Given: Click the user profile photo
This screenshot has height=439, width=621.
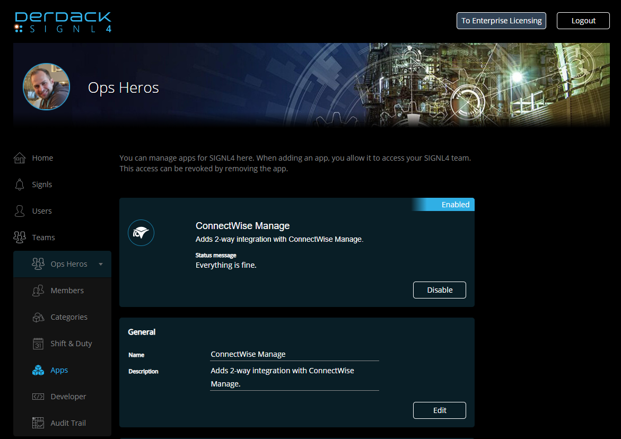Looking at the screenshot, I should (46, 87).
